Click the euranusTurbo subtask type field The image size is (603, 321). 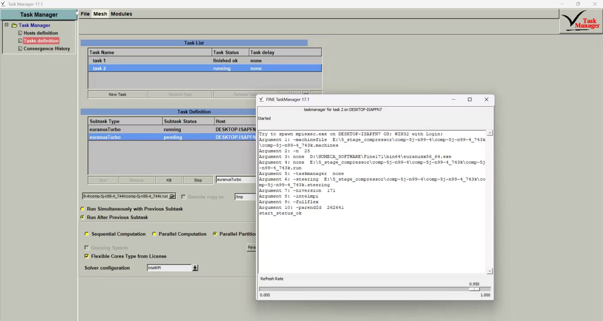(x=236, y=180)
